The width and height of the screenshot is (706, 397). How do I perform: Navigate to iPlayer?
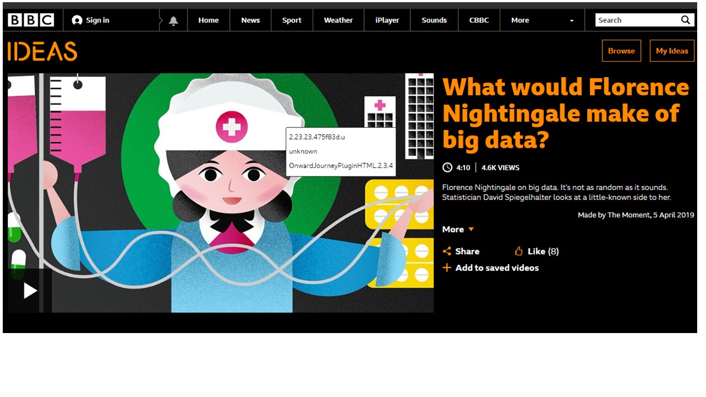point(387,20)
